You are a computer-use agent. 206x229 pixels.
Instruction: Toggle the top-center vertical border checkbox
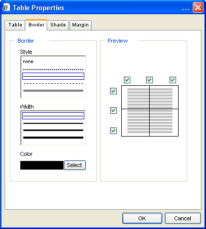pyautogui.click(x=149, y=80)
